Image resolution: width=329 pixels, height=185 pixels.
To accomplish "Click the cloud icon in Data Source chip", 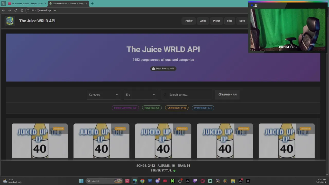I will 153,69.
